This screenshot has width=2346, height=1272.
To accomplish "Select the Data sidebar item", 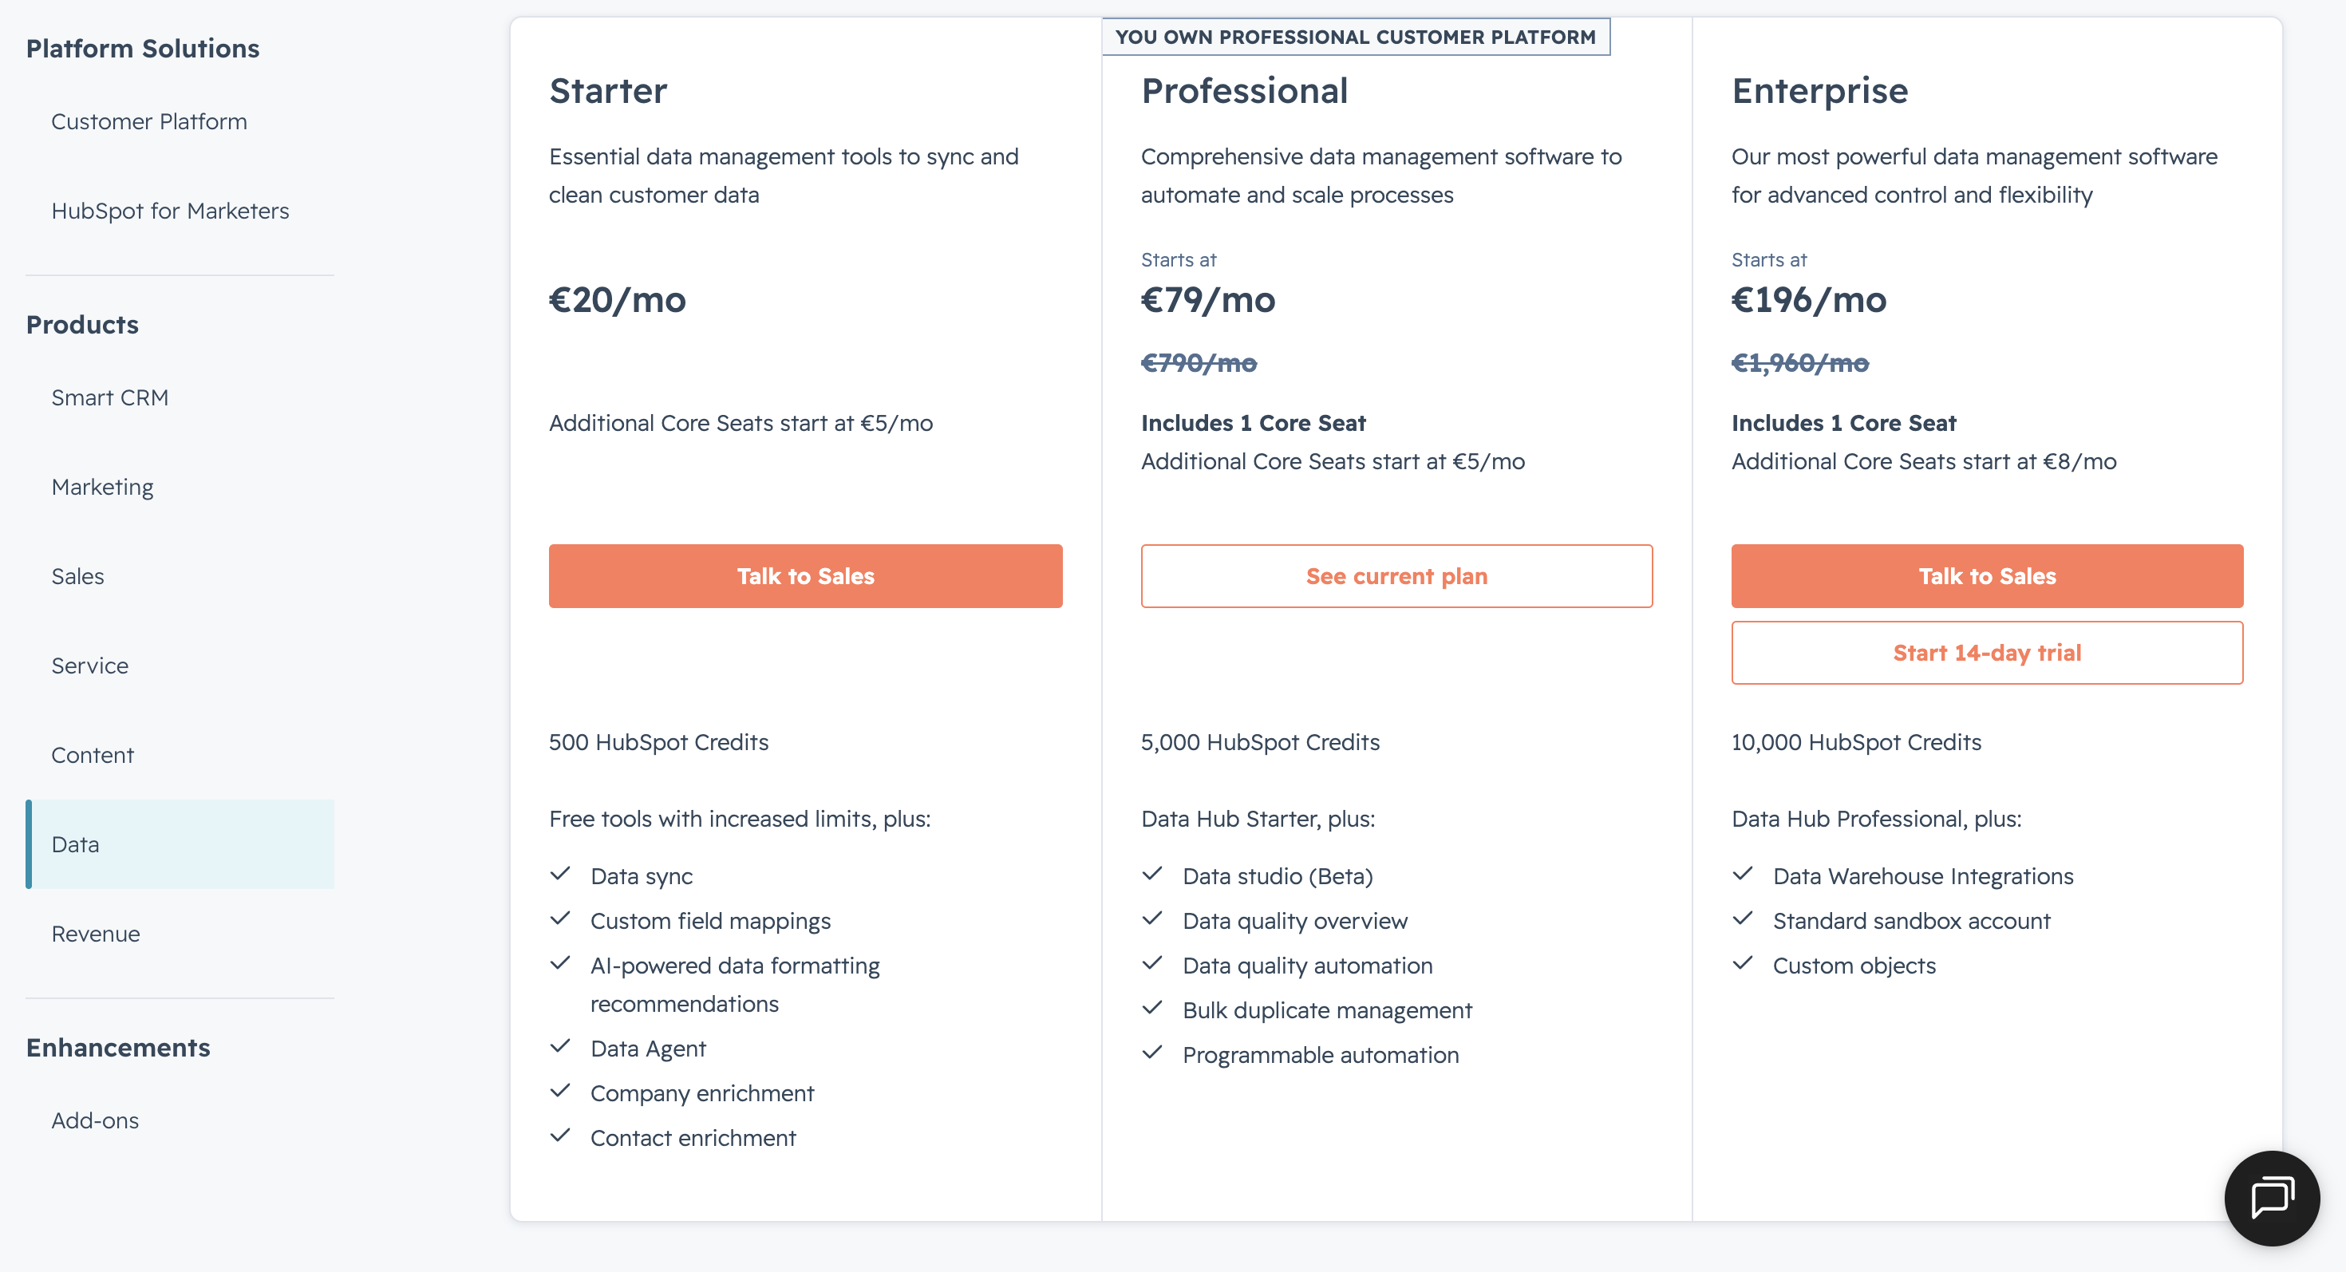I will [180, 844].
